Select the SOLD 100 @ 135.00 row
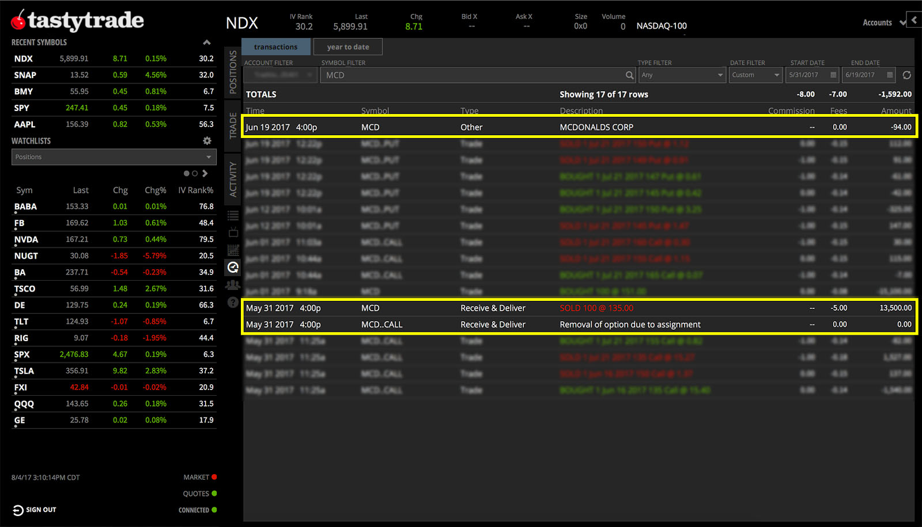 (x=579, y=308)
